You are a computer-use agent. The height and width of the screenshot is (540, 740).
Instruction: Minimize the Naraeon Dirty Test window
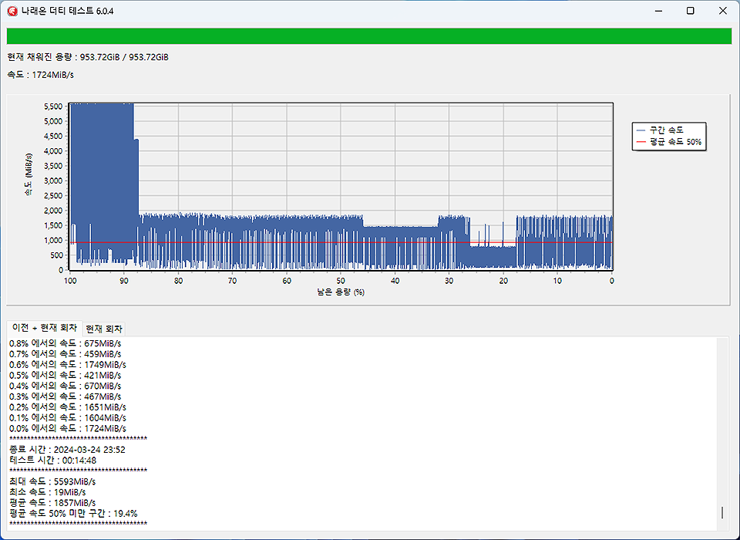click(658, 11)
